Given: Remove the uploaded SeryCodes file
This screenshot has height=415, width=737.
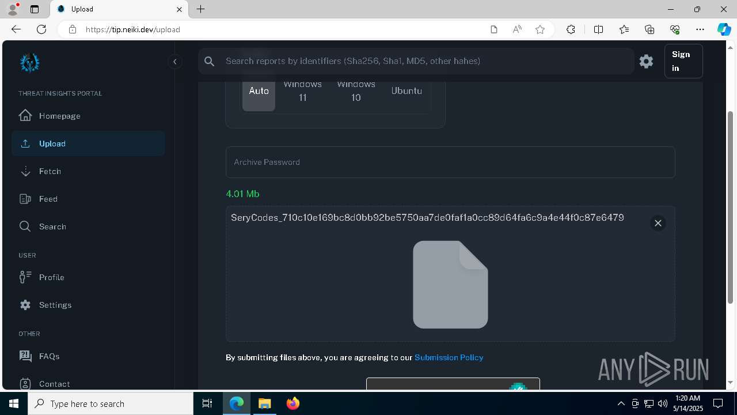Looking at the screenshot, I should [x=658, y=223].
